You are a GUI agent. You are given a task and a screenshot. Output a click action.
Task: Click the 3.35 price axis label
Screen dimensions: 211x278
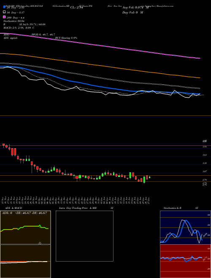tap(205, 163)
